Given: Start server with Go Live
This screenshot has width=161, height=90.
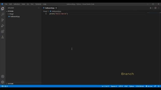Looking at the screenshot, I should [x=149, y=86].
